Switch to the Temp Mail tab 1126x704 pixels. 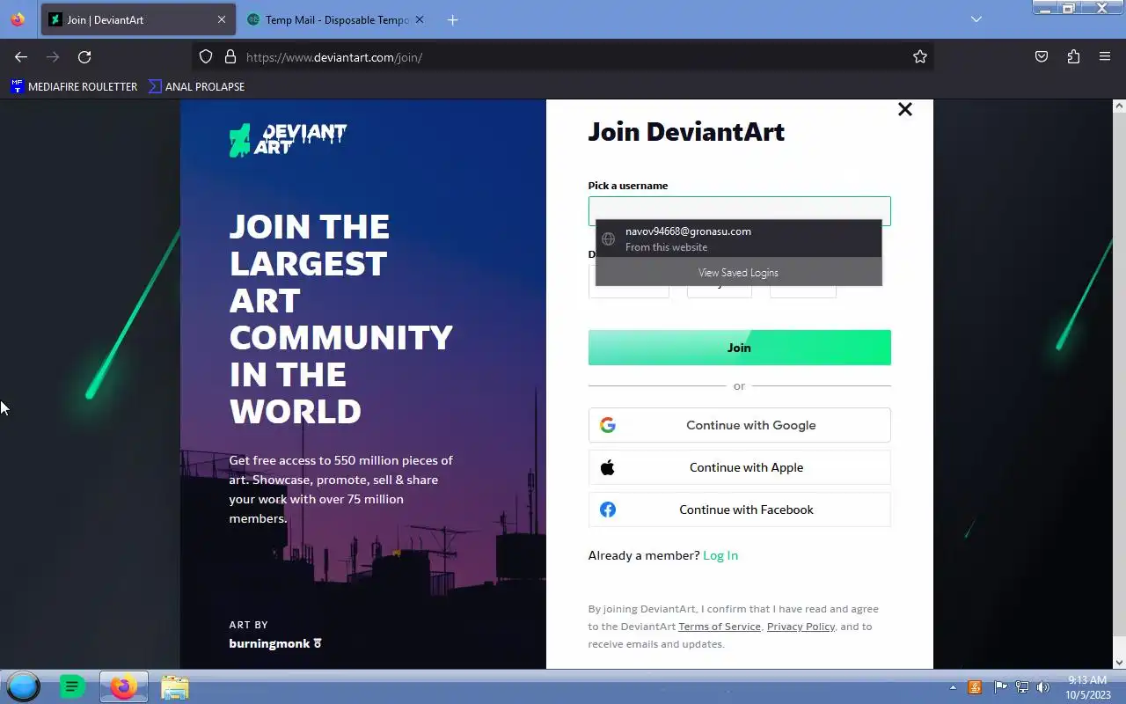(334, 19)
